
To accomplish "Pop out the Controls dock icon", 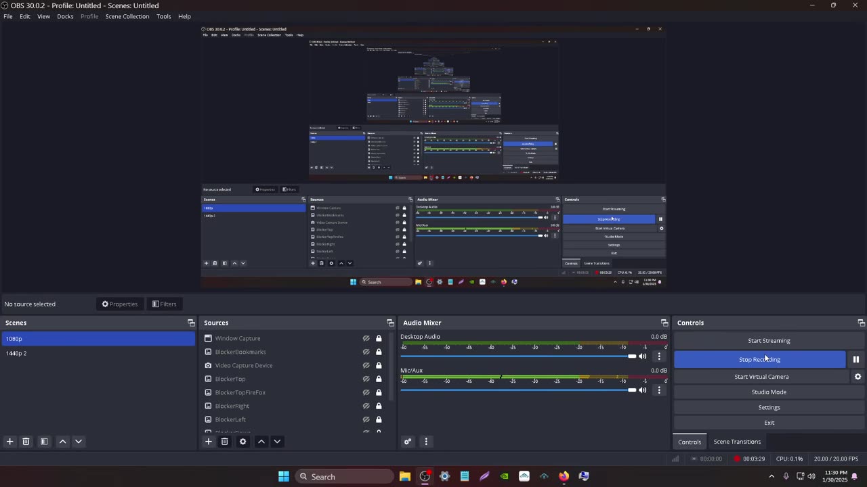I will click(x=861, y=323).
